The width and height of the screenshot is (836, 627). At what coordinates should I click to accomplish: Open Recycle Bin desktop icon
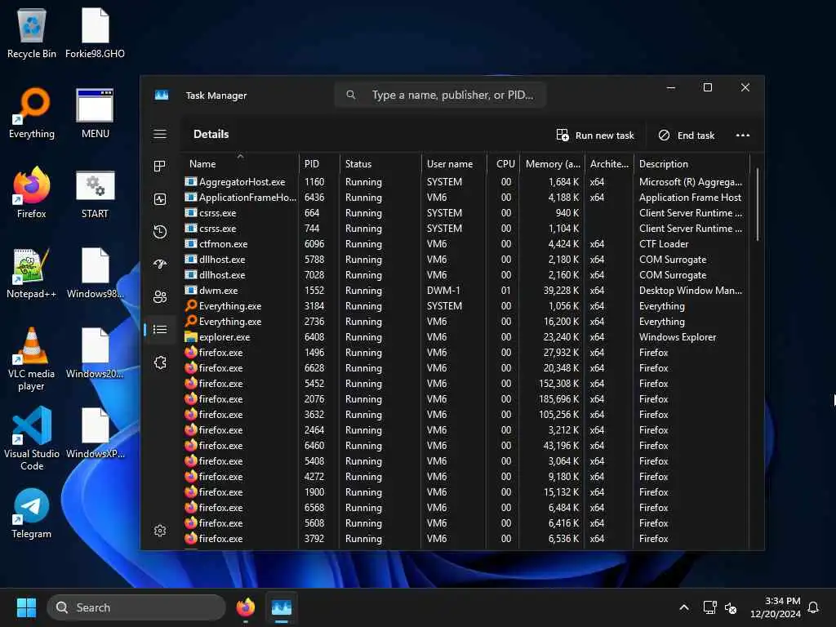(32, 33)
